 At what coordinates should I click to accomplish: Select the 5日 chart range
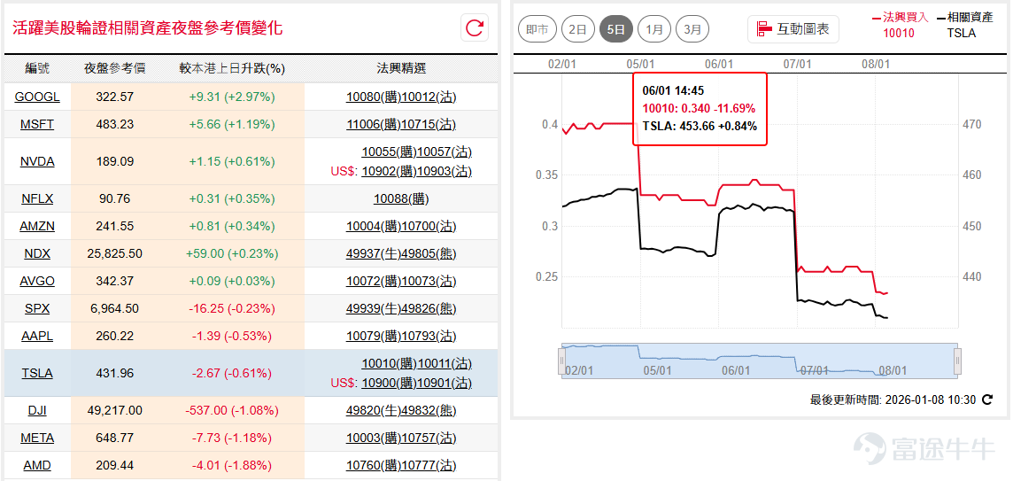616,29
